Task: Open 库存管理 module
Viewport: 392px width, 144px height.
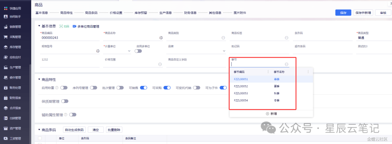Action: pyautogui.click(x=12, y=47)
